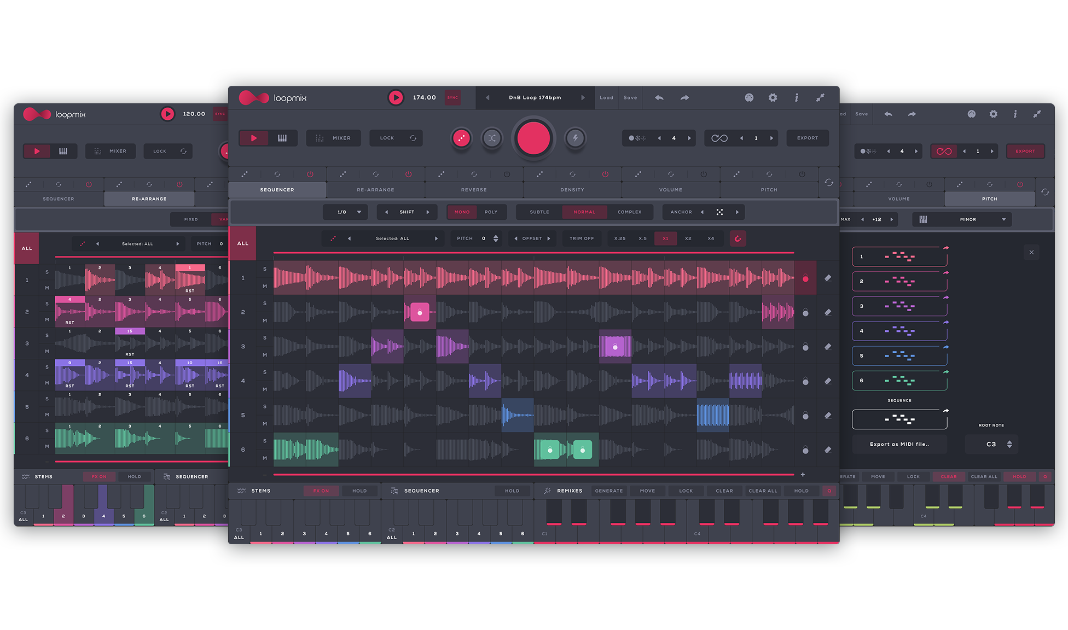Switch to piano keyboard mode icon
Screen dimensions: 1068x630
click(282, 138)
